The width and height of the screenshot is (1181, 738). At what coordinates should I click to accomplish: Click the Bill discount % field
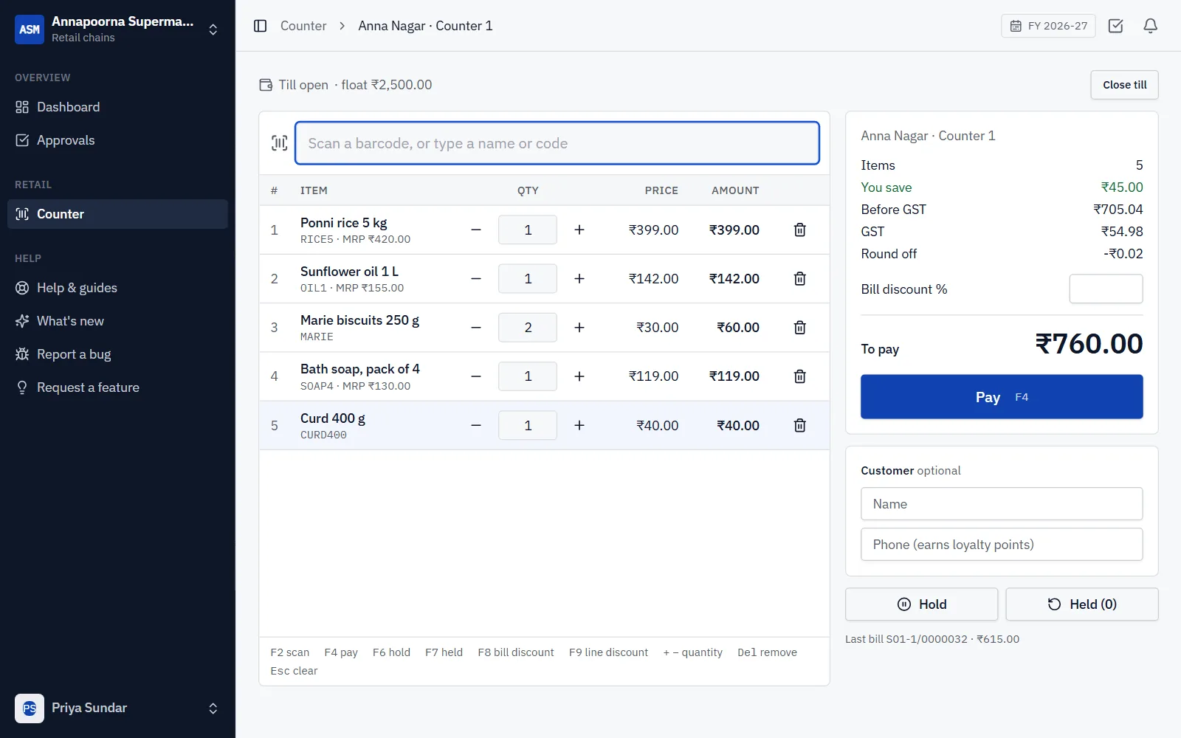click(x=1106, y=289)
